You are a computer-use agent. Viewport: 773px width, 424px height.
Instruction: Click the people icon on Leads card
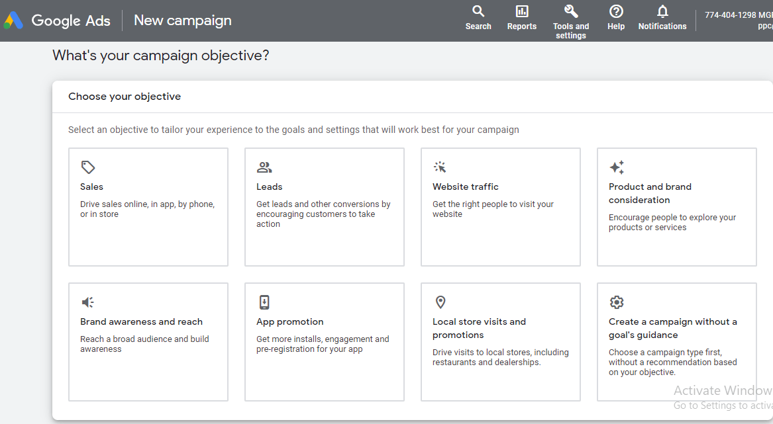click(x=264, y=167)
